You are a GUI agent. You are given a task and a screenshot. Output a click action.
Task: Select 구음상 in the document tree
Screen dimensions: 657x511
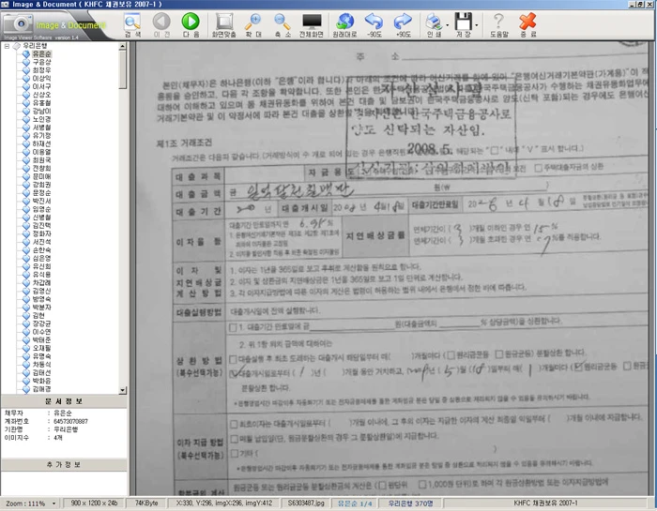pyautogui.click(x=42, y=62)
